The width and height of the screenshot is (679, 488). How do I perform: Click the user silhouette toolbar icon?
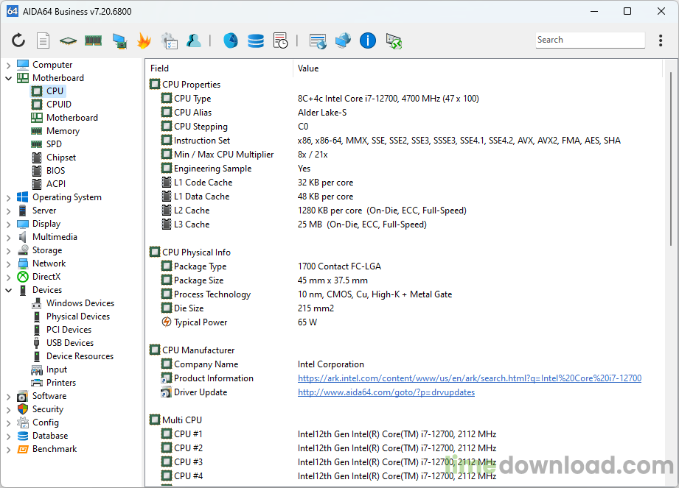194,40
